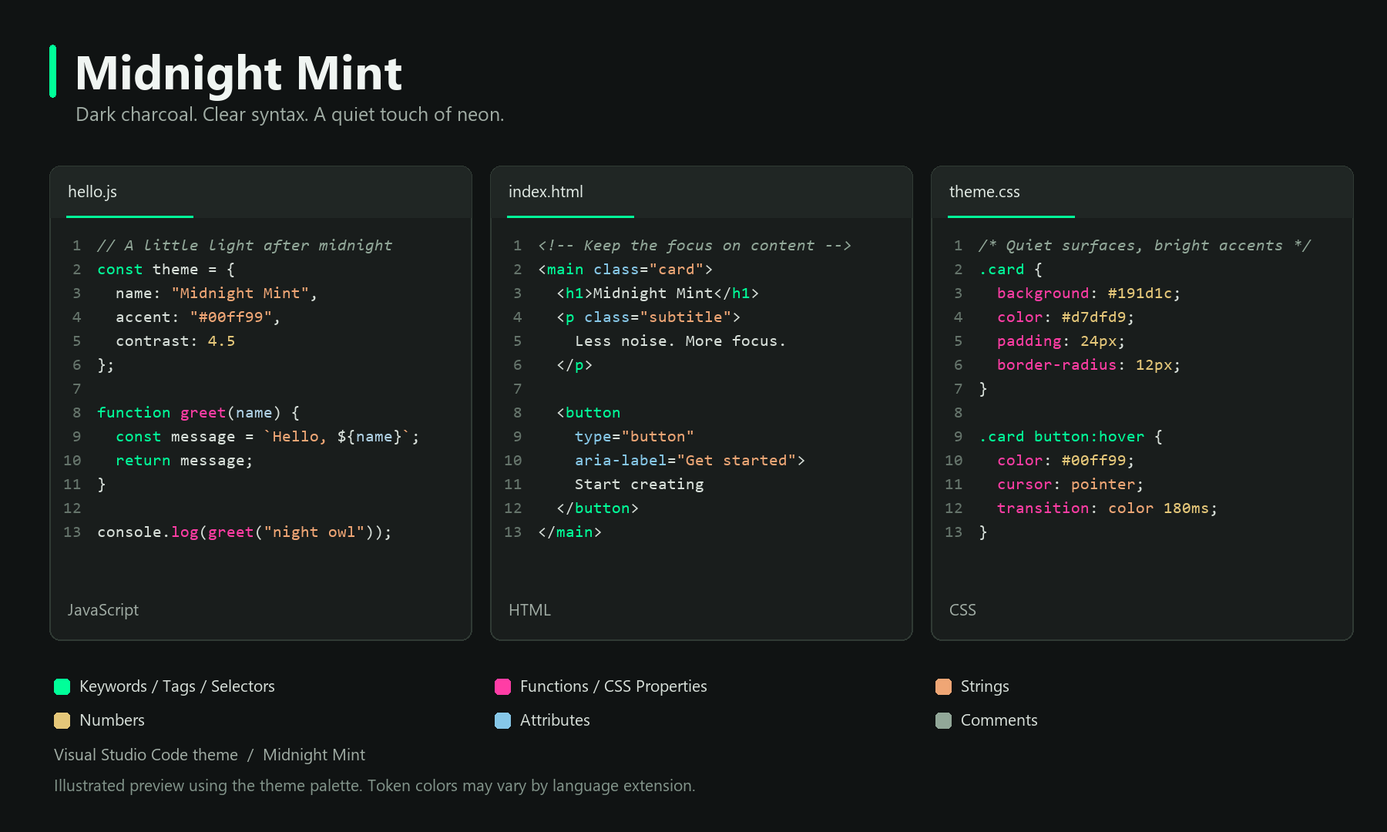Image resolution: width=1387 pixels, height=832 pixels.
Task: Click the Comments legend label
Action: [x=999, y=720]
